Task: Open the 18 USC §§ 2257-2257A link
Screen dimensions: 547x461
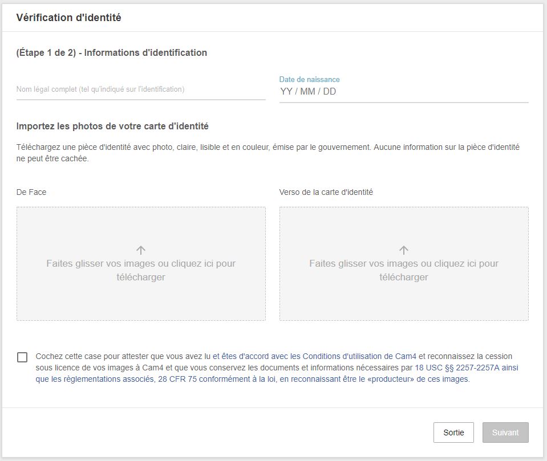Action: pos(466,368)
